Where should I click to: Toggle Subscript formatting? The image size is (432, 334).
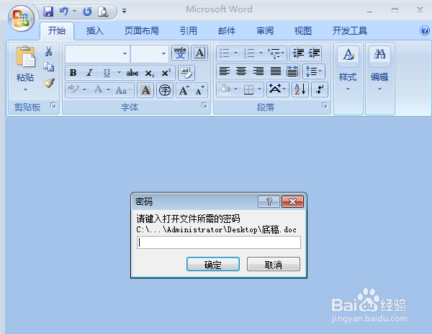(150, 73)
